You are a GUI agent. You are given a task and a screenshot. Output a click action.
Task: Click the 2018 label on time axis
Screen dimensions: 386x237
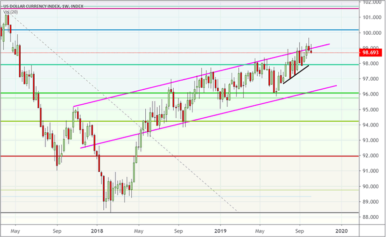(97, 231)
